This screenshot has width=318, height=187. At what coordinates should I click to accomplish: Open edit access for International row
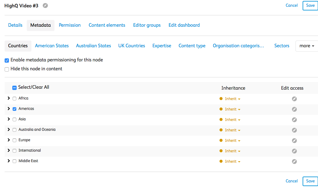coord(294,151)
